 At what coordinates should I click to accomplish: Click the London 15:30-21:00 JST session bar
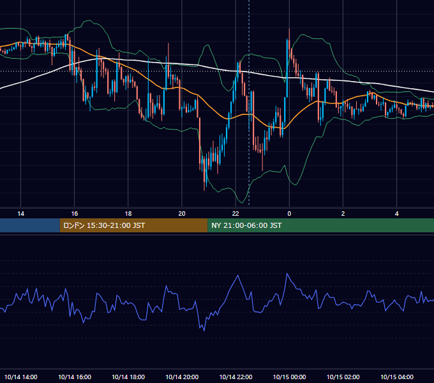[133, 225]
